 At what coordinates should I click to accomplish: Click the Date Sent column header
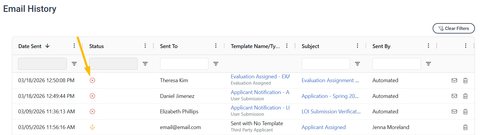[30, 46]
